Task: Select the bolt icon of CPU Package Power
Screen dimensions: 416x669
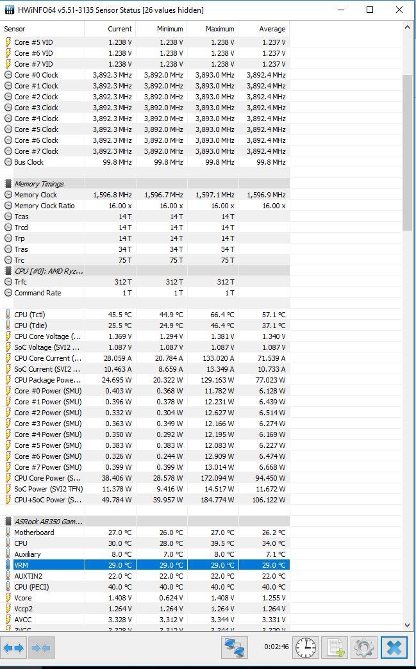Action: click(8, 380)
